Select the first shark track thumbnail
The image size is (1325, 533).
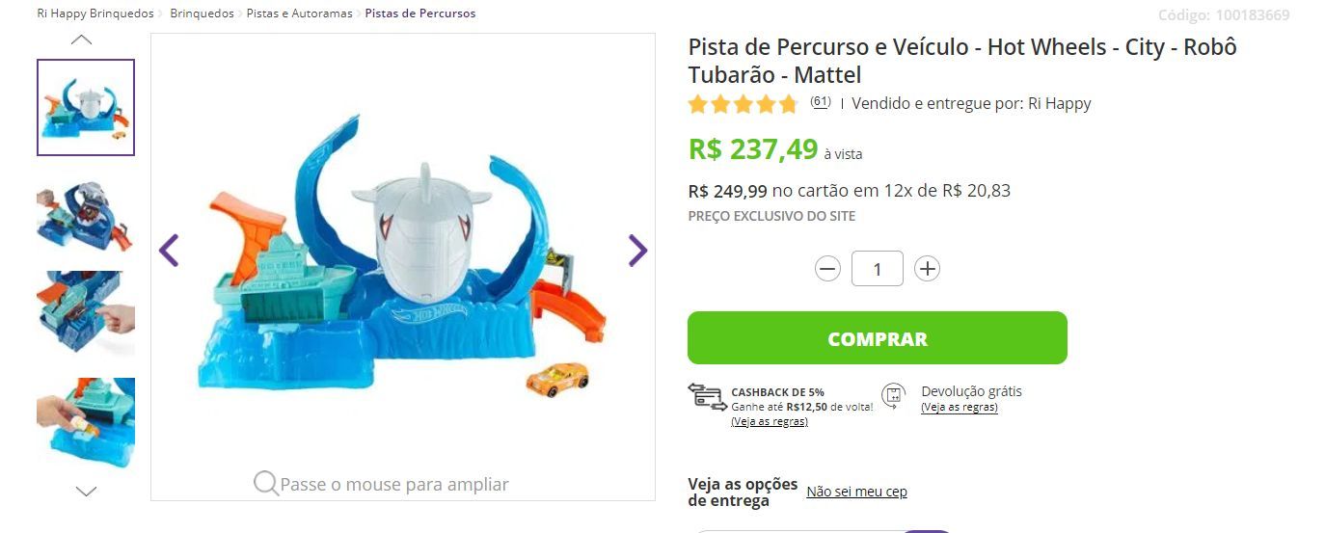click(86, 107)
